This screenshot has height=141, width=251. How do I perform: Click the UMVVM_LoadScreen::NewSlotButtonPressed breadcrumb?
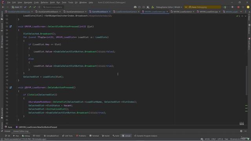tap(36, 127)
